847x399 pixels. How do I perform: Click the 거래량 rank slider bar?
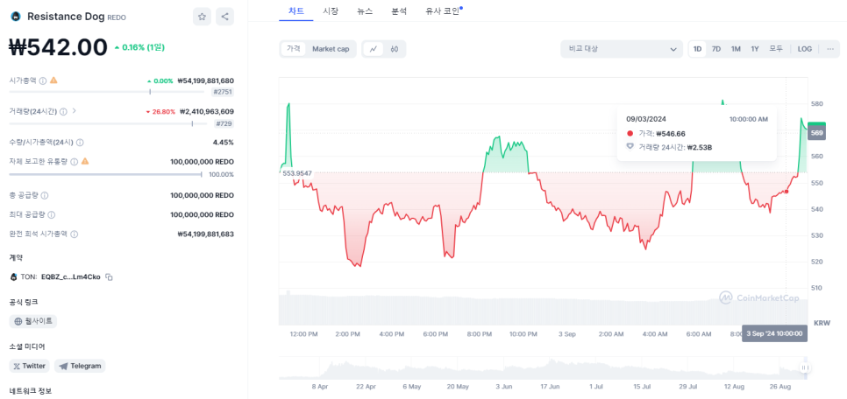108,123
